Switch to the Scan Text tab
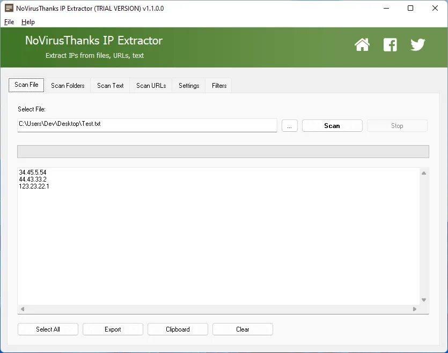The height and width of the screenshot is (353, 448). tap(111, 86)
